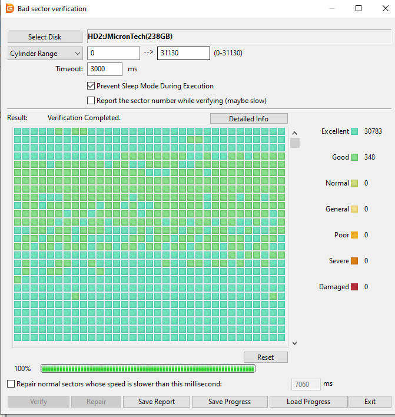Click the Save Report button
Screen dimensions: 395x417
[157, 402]
